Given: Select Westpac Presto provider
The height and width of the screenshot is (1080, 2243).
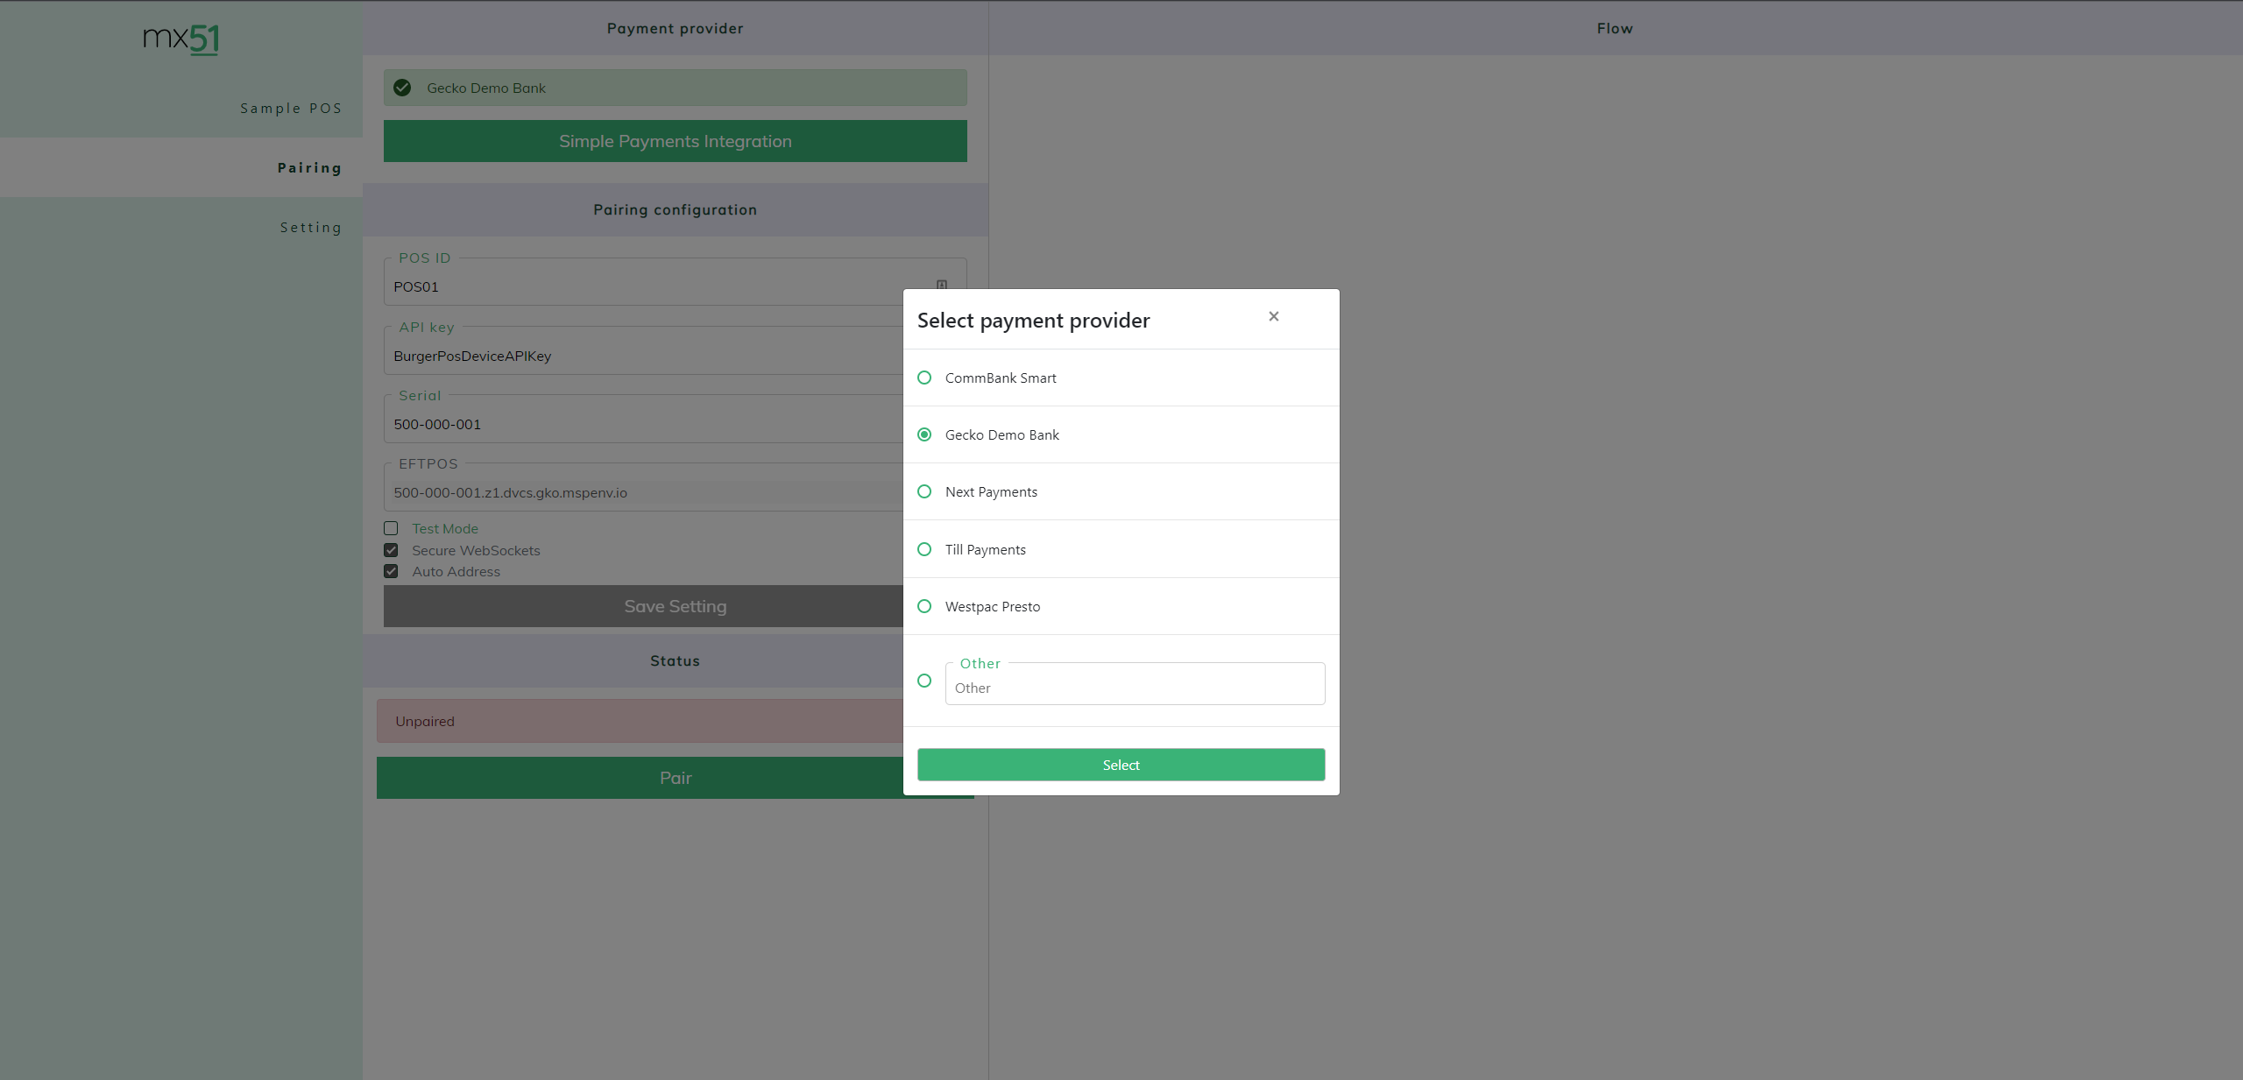Looking at the screenshot, I should 924,606.
